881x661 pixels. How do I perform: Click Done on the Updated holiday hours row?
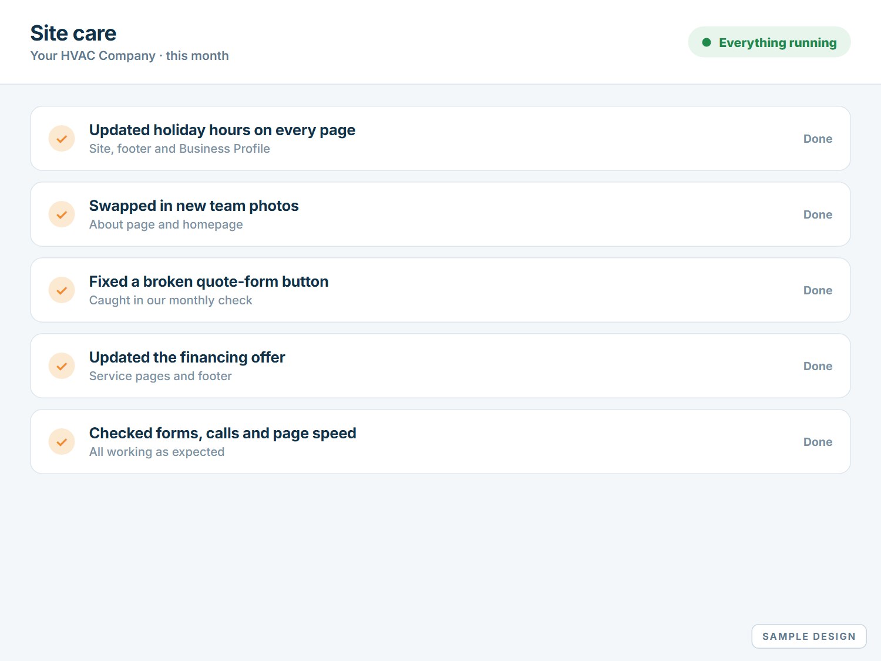[x=818, y=139]
